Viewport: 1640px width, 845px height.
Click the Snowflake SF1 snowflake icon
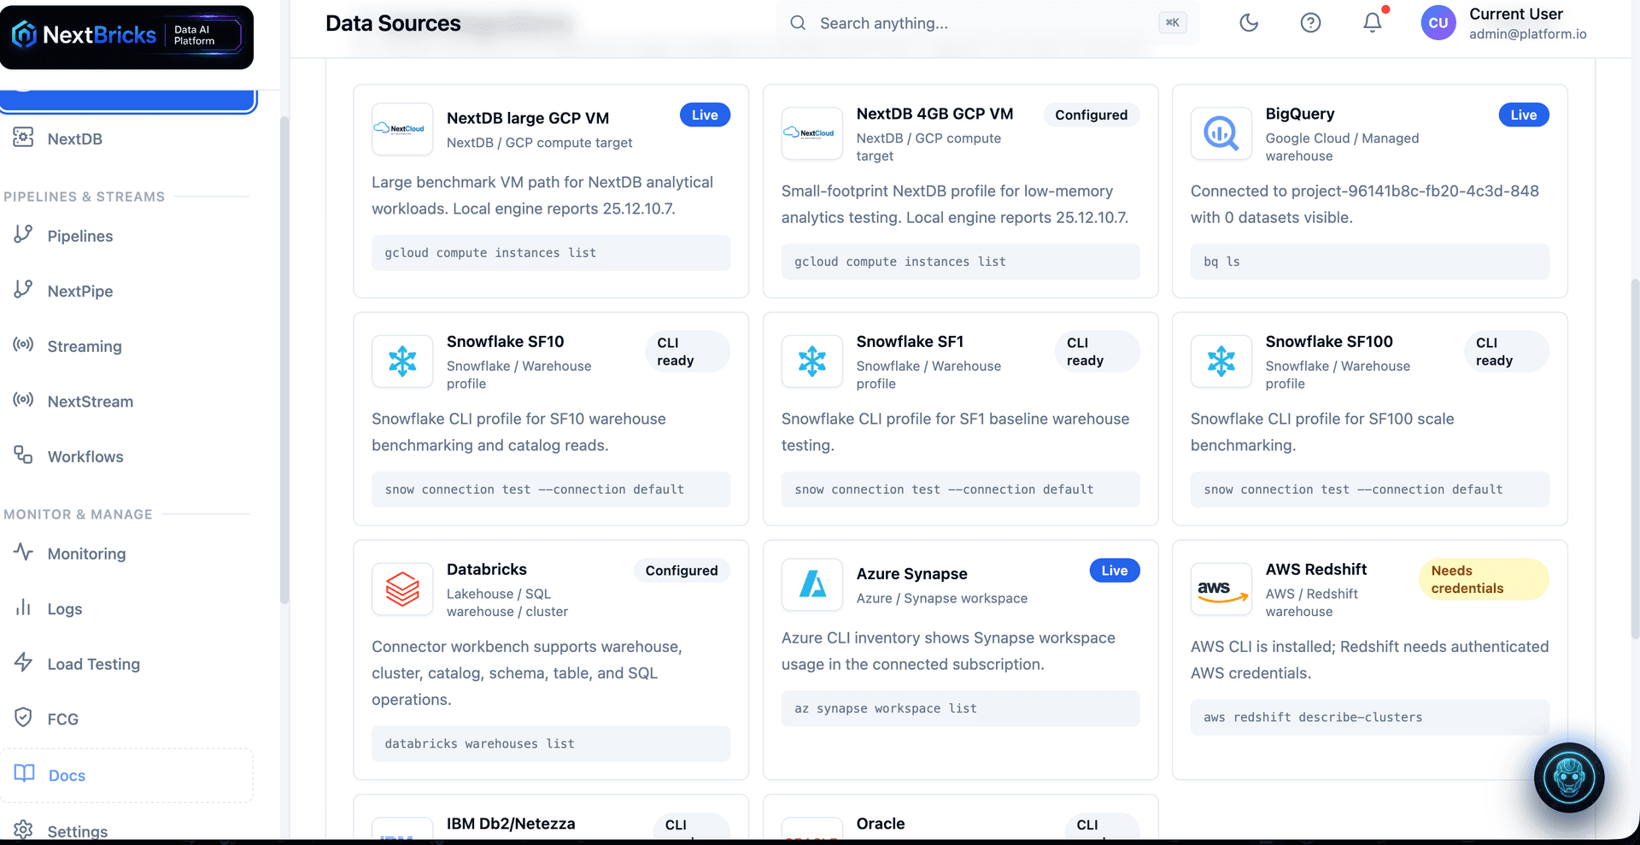coord(812,361)
